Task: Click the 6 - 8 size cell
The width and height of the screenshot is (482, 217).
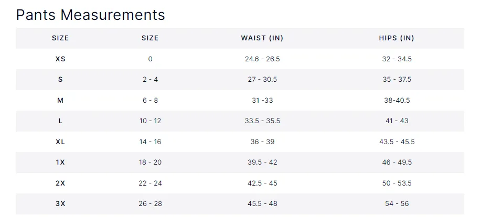Action: [150, 100]
